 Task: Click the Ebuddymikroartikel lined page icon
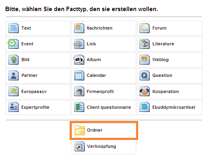tap(144, 107)
